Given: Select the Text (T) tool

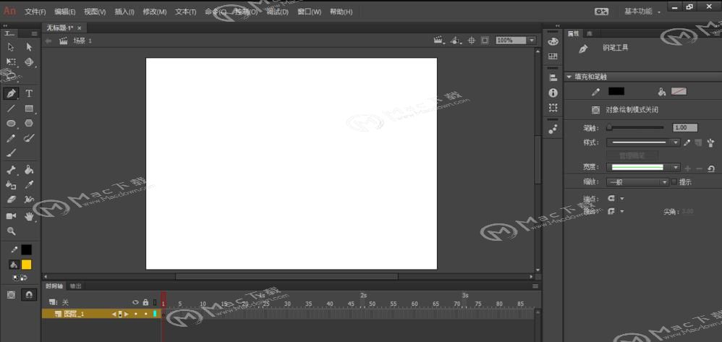Looking at the screenshot, I should [x=29, y=94].
